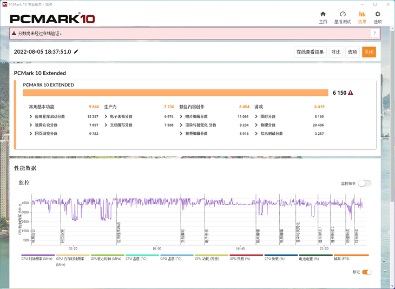This screenshot has height=289, width=395.
Task: Click the 电子表格 marker on chart
Action: 207,237
